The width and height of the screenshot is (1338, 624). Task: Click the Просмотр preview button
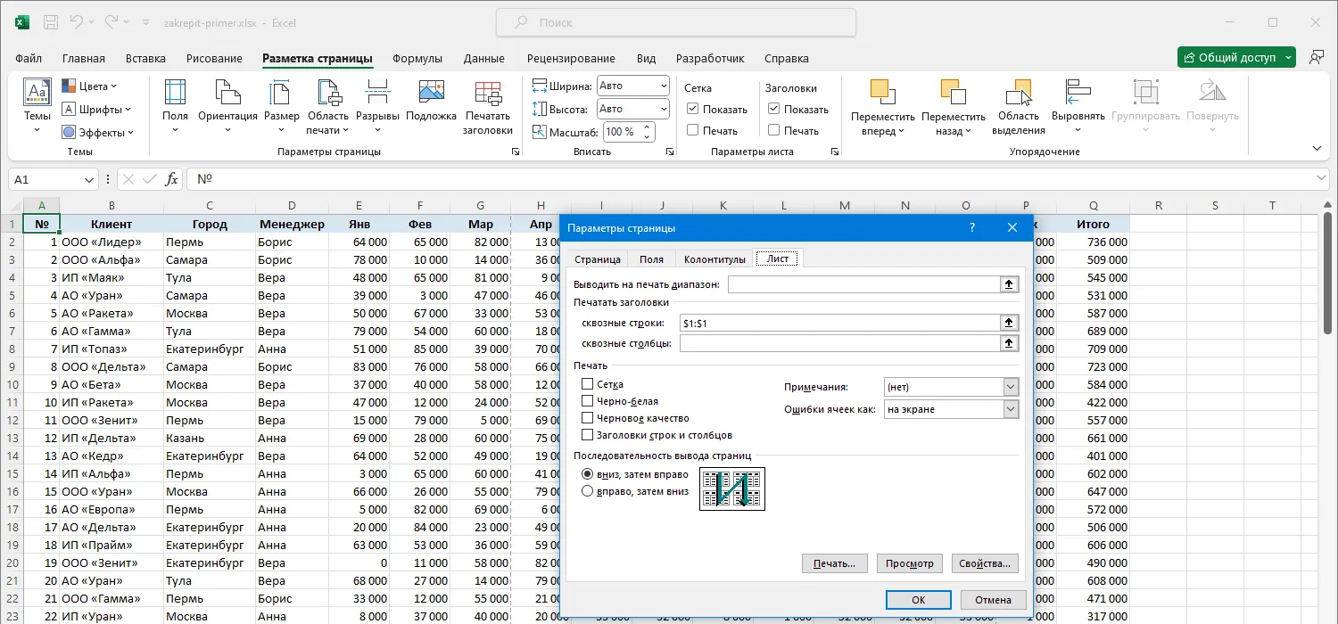(910, 563)
